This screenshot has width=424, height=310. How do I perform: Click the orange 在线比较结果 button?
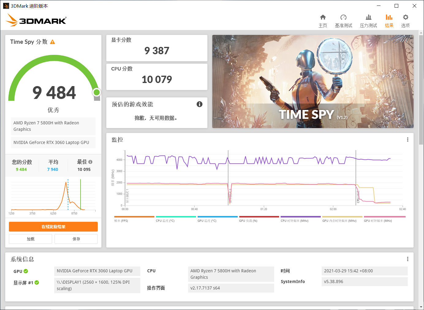[53, 227]
